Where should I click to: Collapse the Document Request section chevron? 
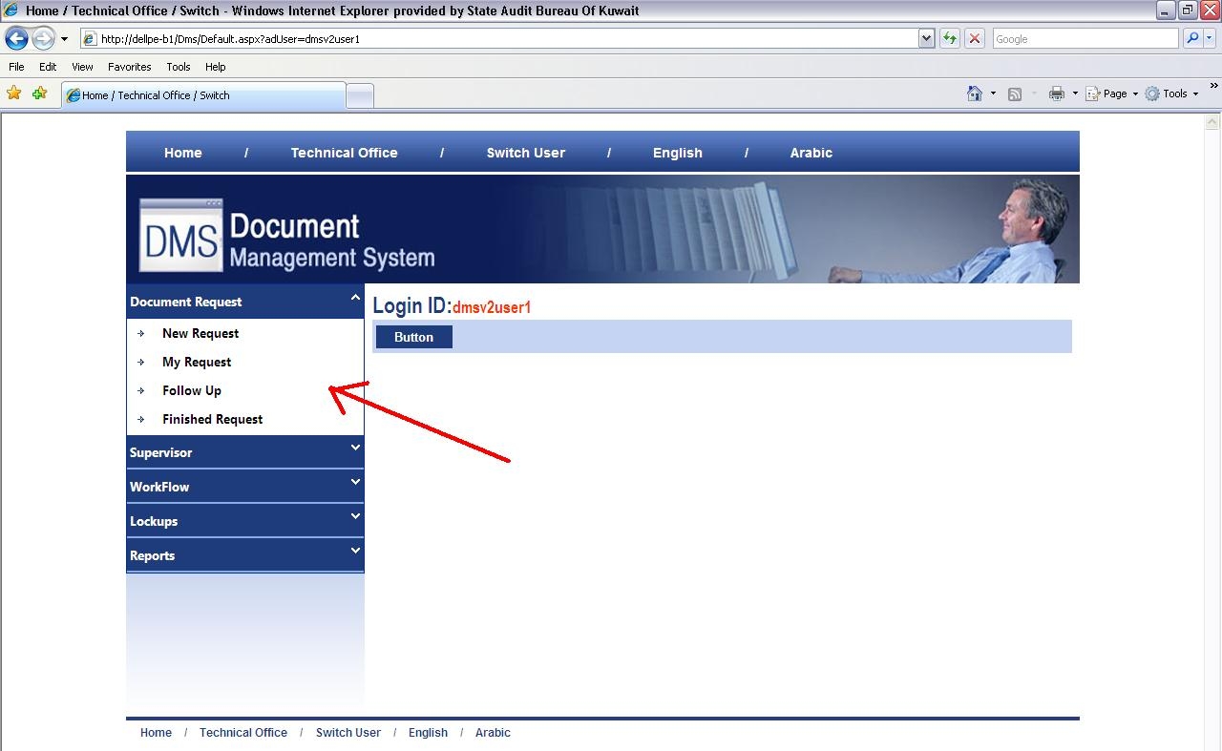click(355, 298)
